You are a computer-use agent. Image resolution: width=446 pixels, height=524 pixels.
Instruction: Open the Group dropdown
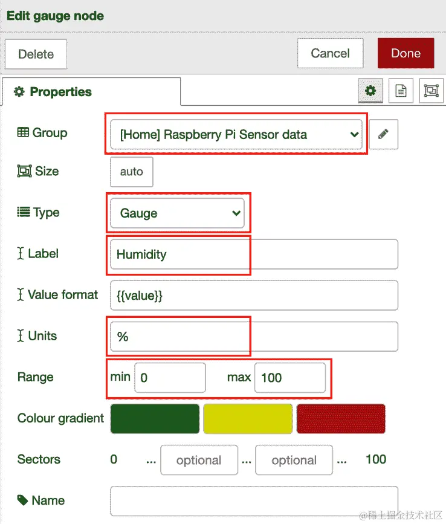tap(236, 134)
